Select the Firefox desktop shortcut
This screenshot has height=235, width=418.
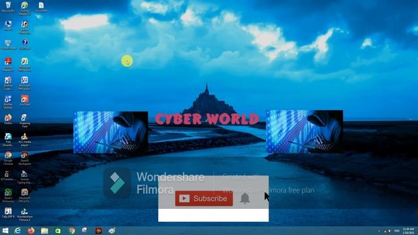pyautogui.click(x=8, y=119)
